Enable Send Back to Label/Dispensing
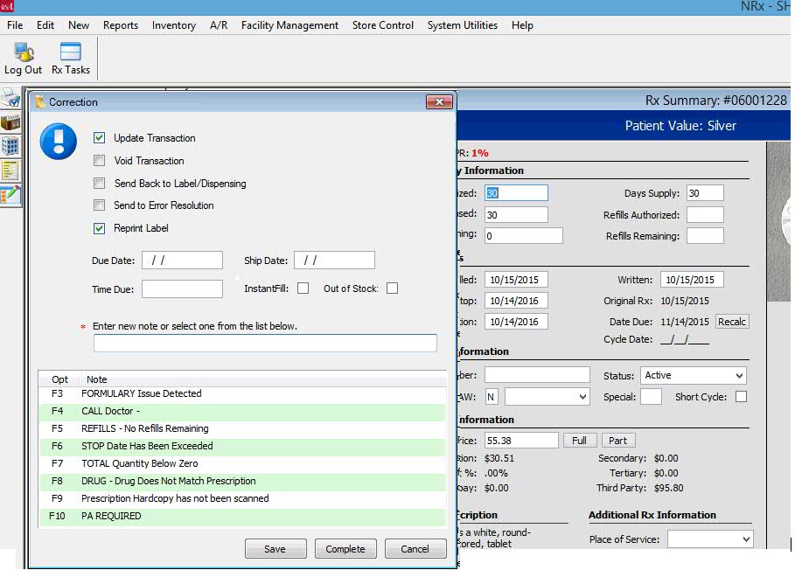The height and width of the screenshot is (570, 795). pyautogui.click(x=100, y=183)
